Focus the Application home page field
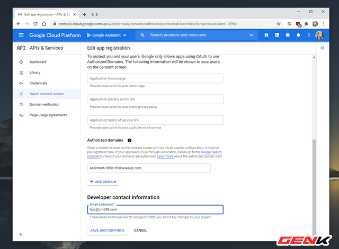The image size is (339, 249). point(155,78)
